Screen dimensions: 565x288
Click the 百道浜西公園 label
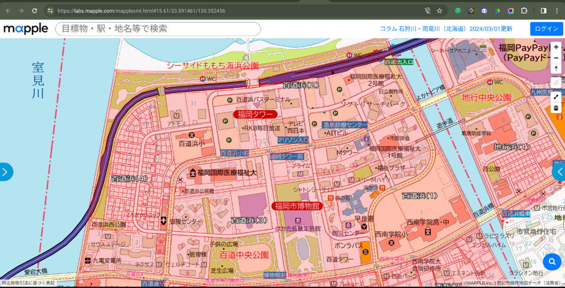tap(108, 225)
